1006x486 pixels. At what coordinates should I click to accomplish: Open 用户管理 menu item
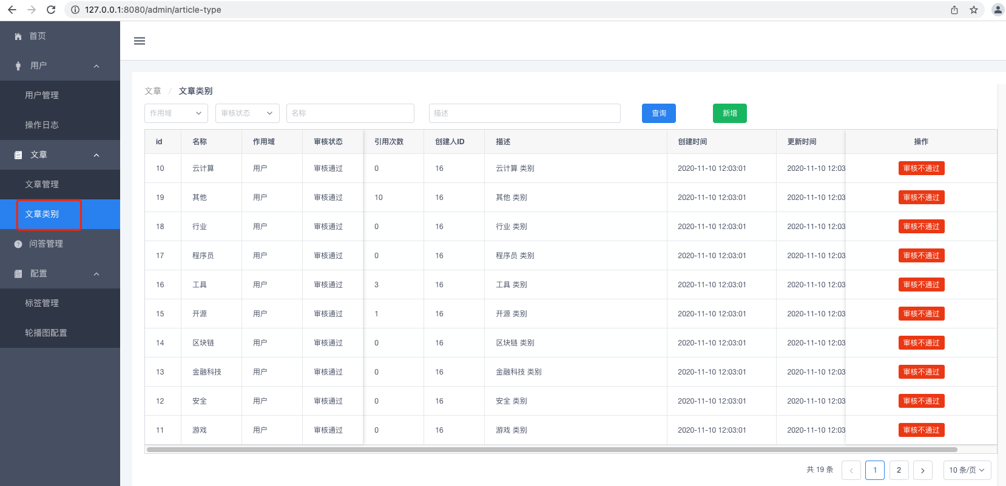point(60,95)
